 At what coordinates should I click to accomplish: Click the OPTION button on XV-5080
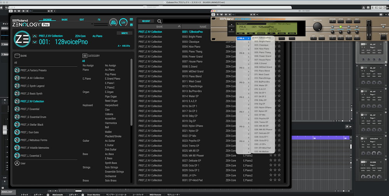341,21
